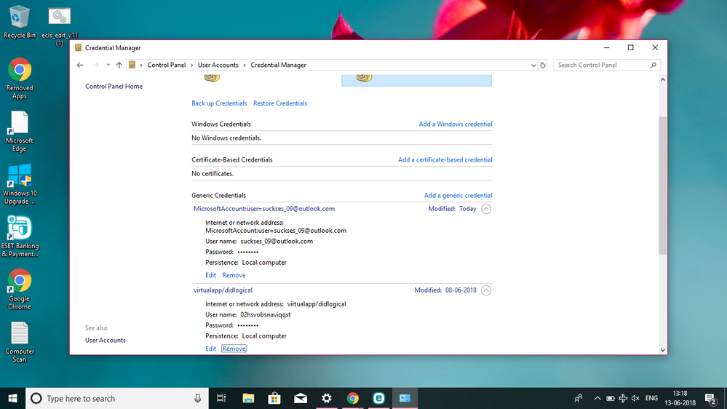Viewport: 727px width, 409px height.
Task: Click Restore Credentials link
Action: (x=280, y=103)
